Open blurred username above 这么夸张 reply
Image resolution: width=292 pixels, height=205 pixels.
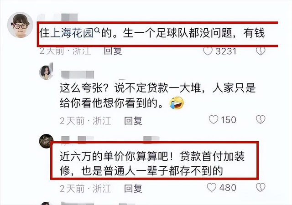[78, 75]
